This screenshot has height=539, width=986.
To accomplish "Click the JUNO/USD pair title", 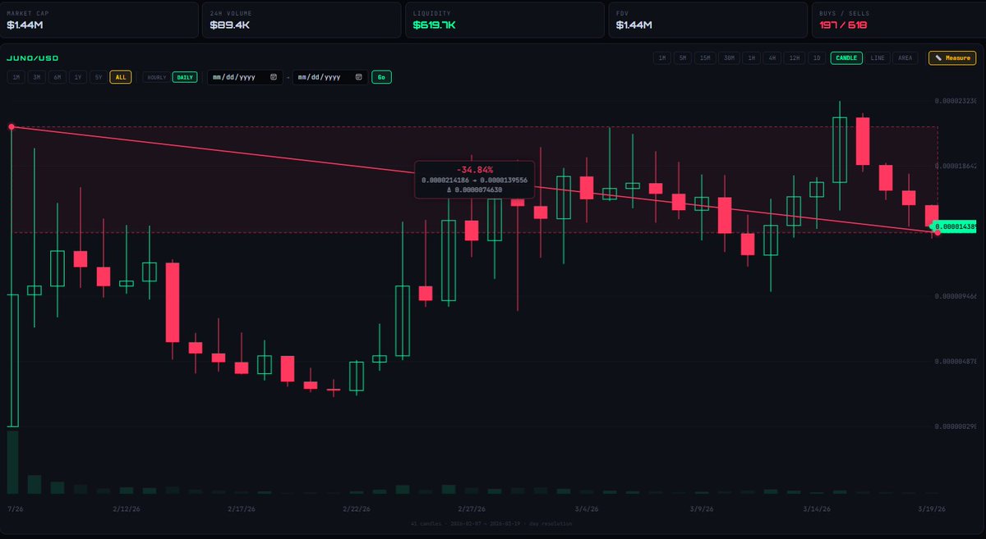I will pos(33,58).
